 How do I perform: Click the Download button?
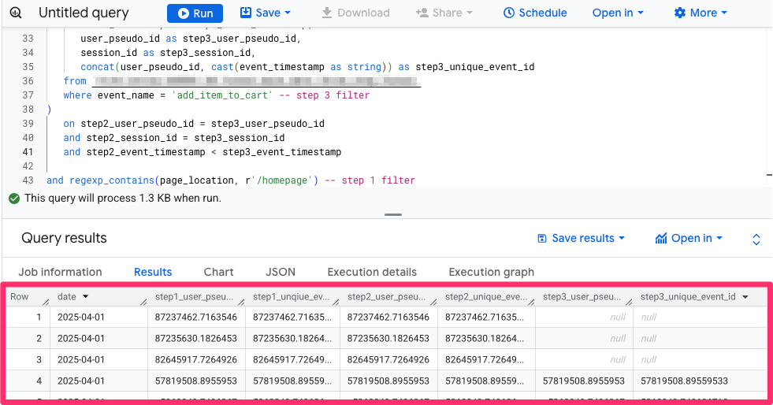point(355,13)
